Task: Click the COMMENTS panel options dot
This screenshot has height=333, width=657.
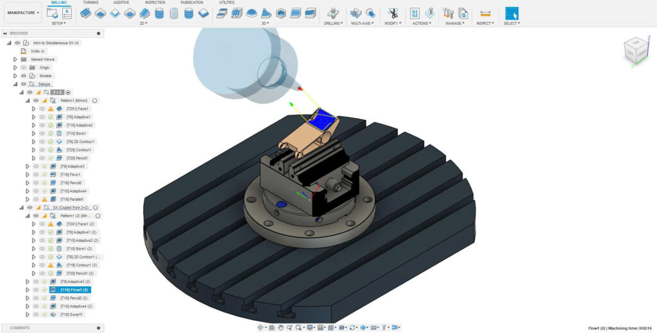Action: [x=98, y=328]
